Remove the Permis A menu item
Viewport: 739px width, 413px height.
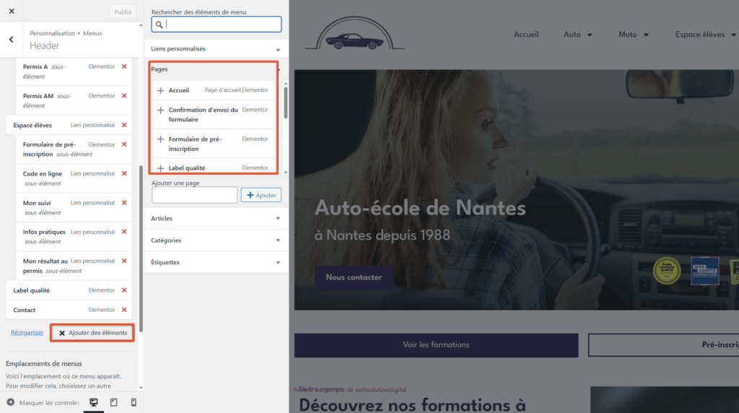click(x=124, y=66)
